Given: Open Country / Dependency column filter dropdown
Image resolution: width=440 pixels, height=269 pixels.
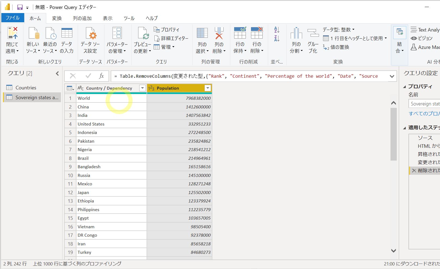Looking at the screenshot, I should [142, 88].
